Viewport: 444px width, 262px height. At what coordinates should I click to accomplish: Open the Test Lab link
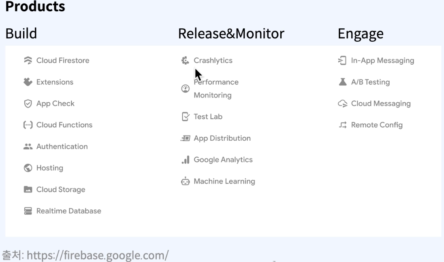click(x=208, y=116)
